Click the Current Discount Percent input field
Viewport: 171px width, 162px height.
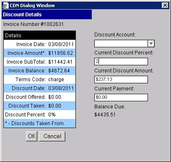click(x=121, y=62)
